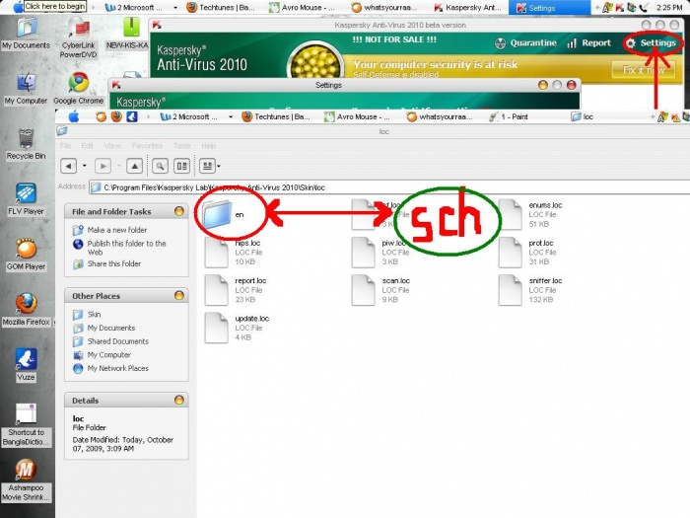
Task: Click the Forward arrow in the loc window
Action: point(103,166)
